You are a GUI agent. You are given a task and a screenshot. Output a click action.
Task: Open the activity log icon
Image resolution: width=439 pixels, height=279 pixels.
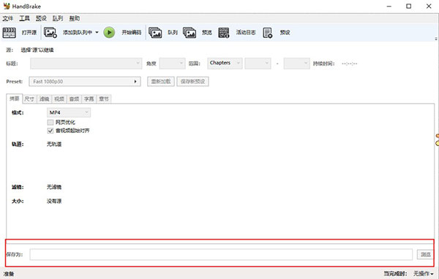[224, 33]
